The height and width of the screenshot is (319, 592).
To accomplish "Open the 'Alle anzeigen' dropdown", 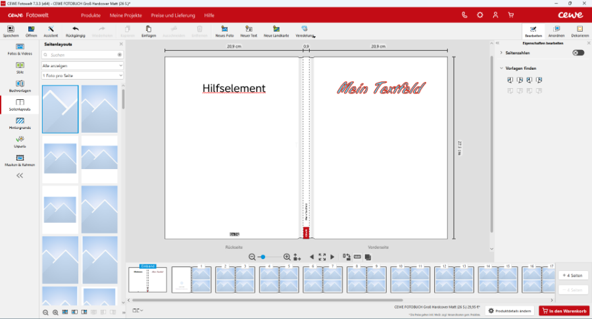I will tap(82, 66).
